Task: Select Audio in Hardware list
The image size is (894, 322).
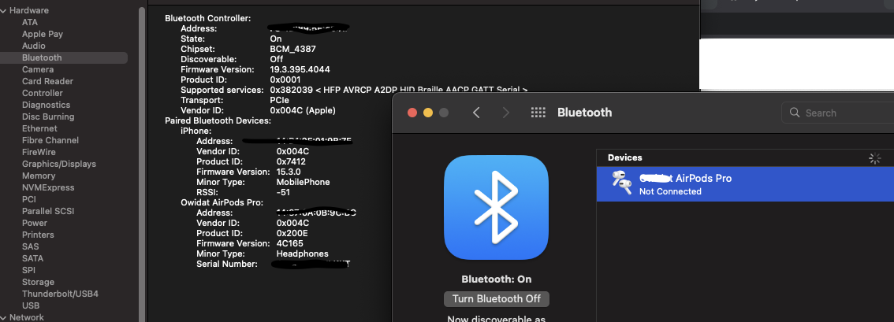Action: tap(34, 46)
